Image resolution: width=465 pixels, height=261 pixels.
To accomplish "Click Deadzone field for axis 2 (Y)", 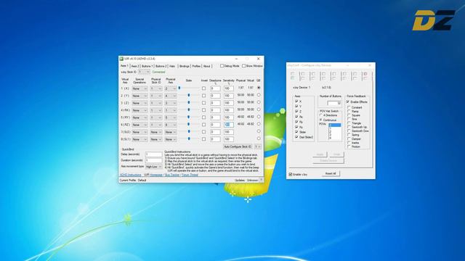I will [215, 96].
